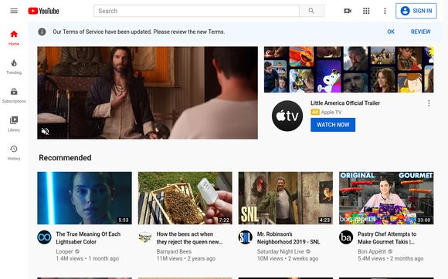The image size is (448, 279).
Task: Click the YouTube logo
Action: pos(44,11)
